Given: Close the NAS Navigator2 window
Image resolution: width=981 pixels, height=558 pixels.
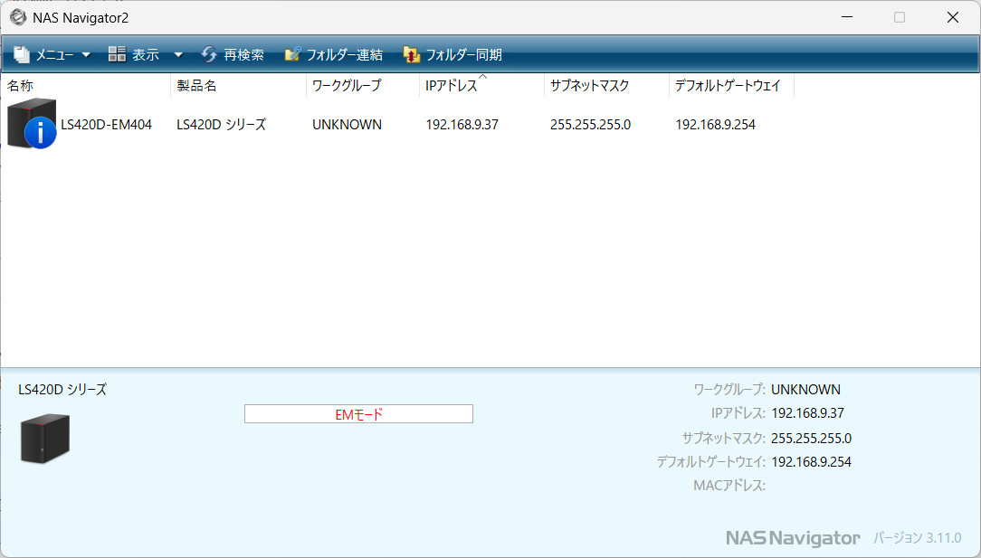Looking at the screenshot, I should tap(953, 17).
